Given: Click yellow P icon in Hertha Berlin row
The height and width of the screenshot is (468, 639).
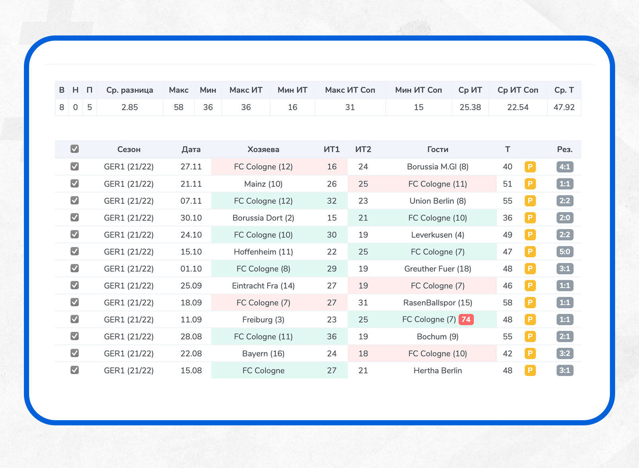Looking at the screenshot, I should [530, 370].
